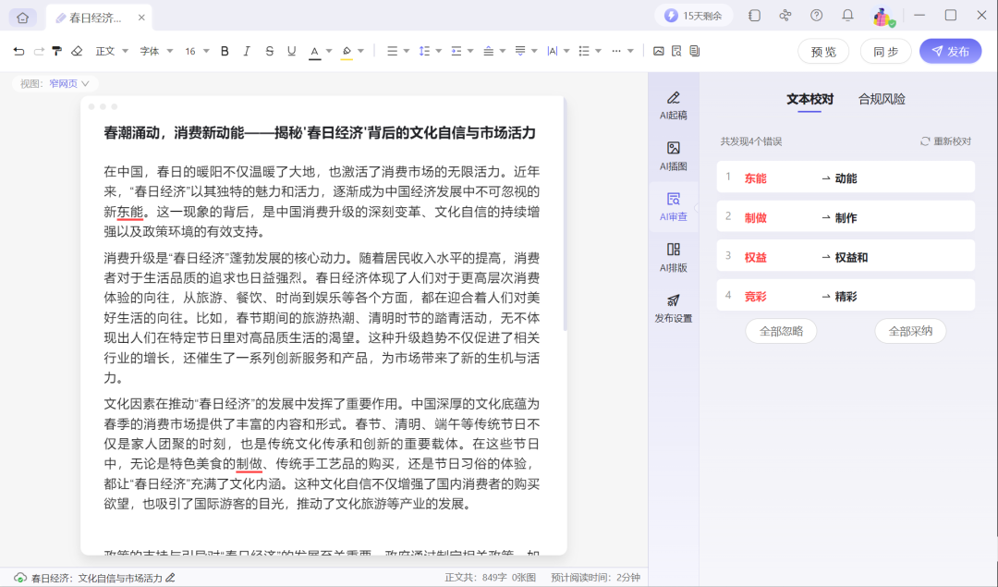
Task: Click the edit pencil beside the status bar title
Action: tap(171, 578)
